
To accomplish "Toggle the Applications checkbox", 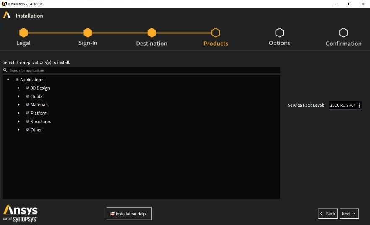I will pyautogui.click(x=17, y=80).
